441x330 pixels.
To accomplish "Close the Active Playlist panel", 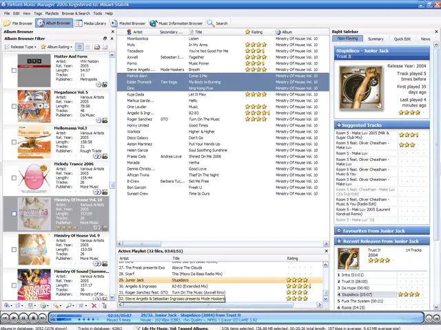I will [x=326, y=251].
